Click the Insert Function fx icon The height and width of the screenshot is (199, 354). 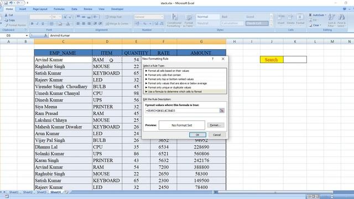pyautogui.click(x=45, y=35)
